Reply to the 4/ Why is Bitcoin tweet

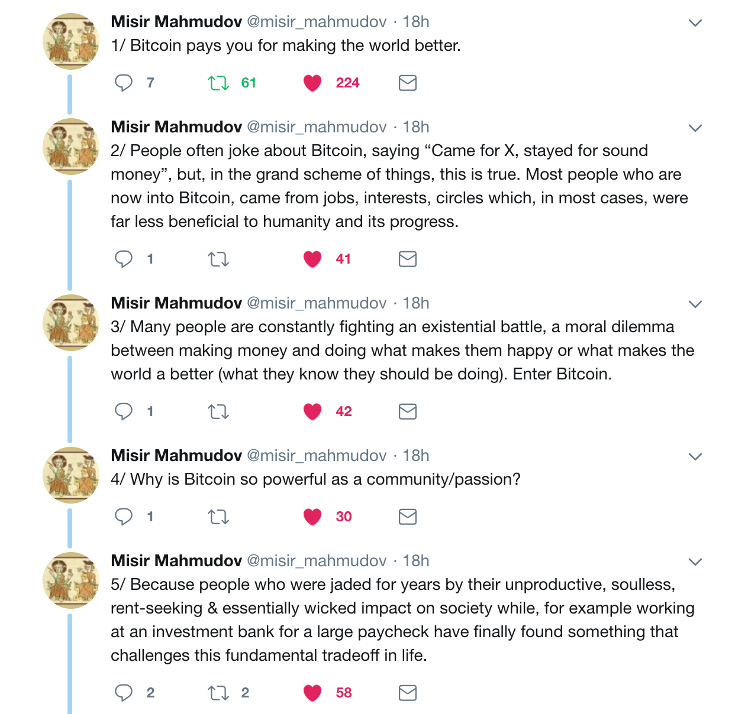[124, 517]
